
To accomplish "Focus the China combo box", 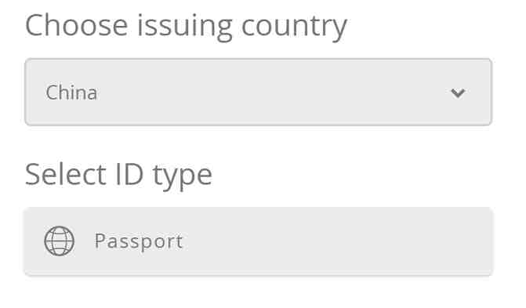I will [259, 92].
